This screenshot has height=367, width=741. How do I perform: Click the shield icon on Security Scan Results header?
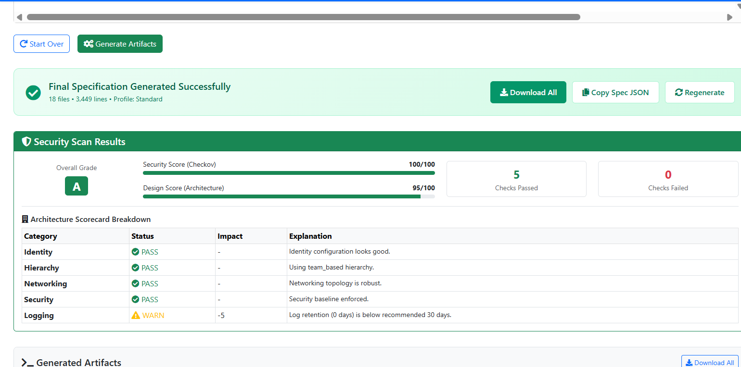[26, 141]
